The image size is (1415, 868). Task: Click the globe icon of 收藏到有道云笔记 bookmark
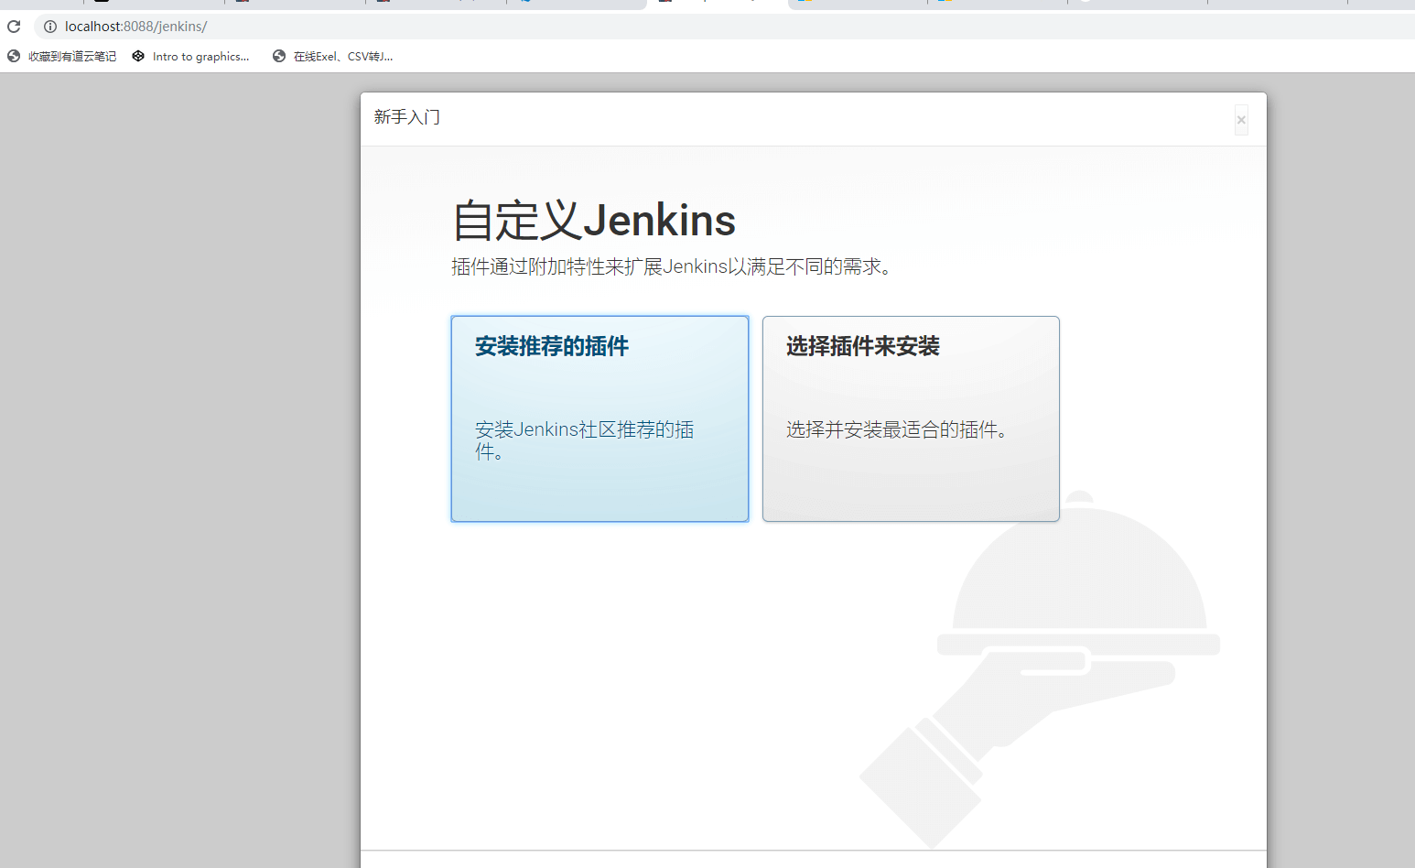coord(14,56)
